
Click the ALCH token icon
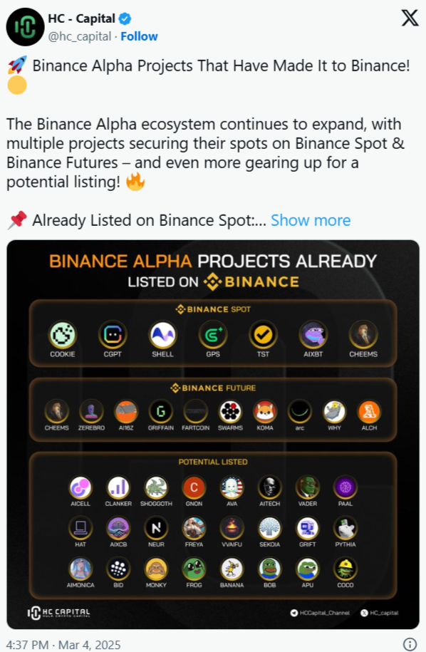369,412
